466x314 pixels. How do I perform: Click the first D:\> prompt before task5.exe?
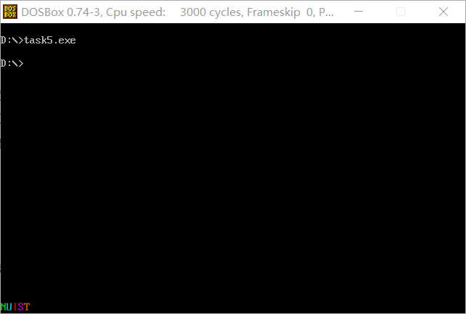[x=12, y=41]
